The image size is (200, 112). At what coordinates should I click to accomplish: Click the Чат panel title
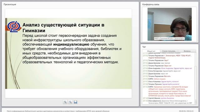click(144, 47)
